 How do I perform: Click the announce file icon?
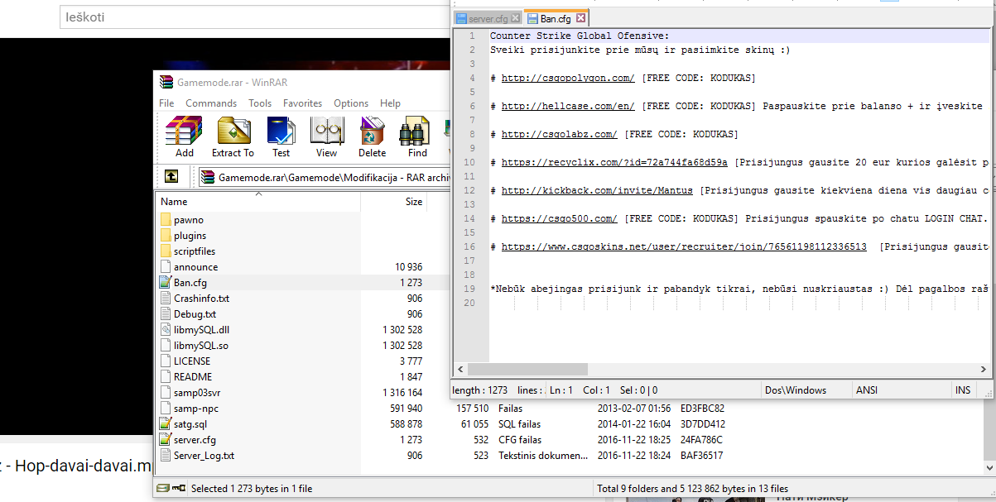click(x=166, y=267)
